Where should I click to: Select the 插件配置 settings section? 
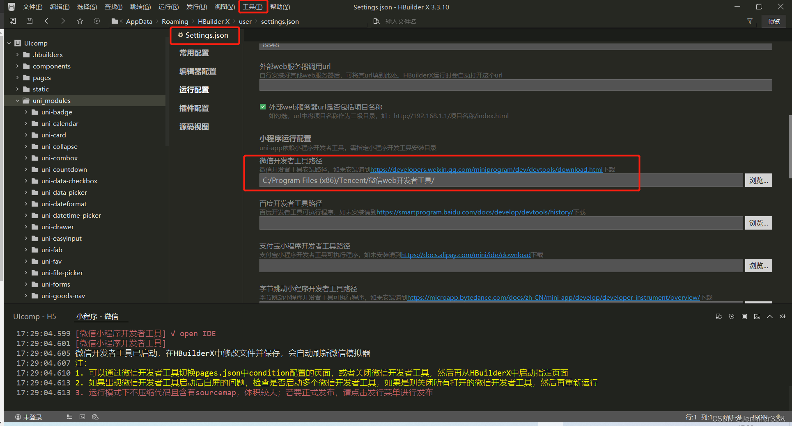pyautogui.click(x=194, y=108)
